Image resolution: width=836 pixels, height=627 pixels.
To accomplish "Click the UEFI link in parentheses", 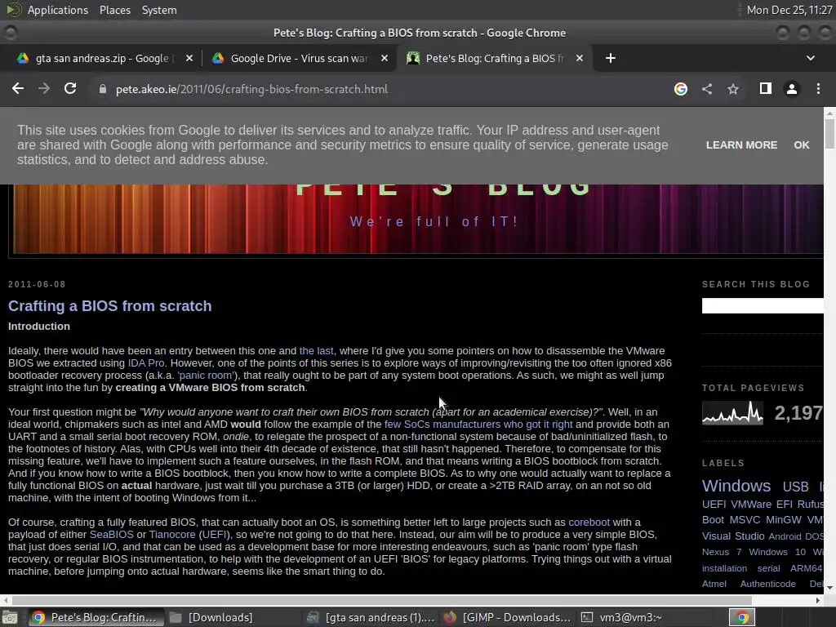I will (214, 535).
